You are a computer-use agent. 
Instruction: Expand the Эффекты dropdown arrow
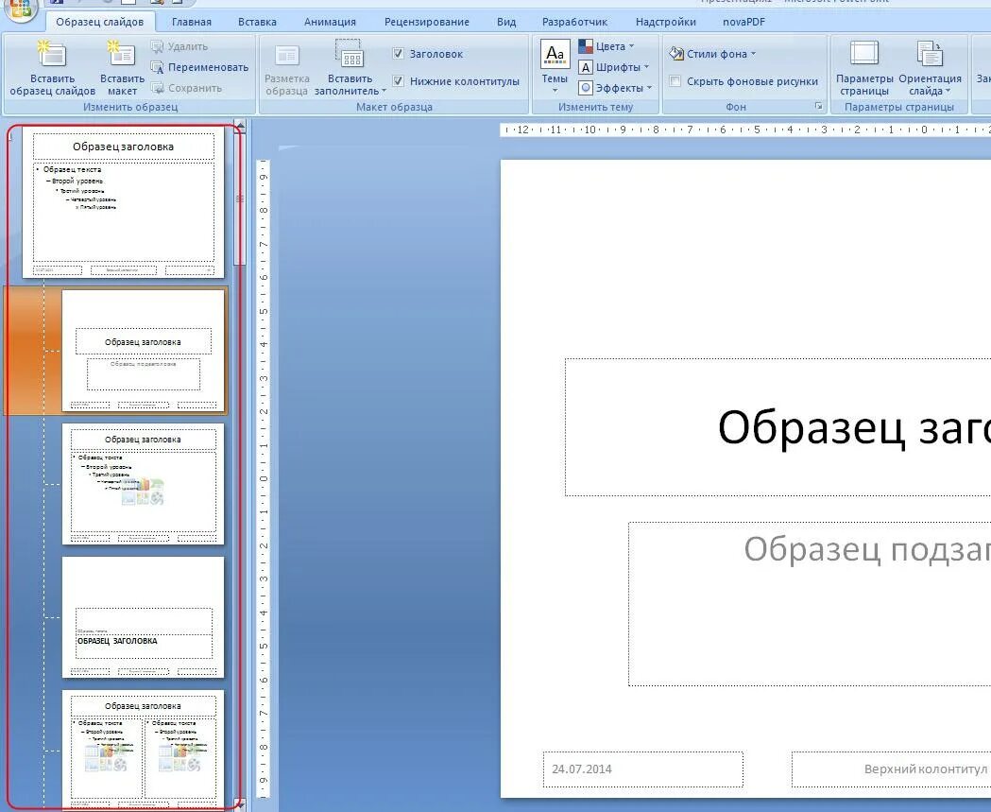tap(649, 88)
